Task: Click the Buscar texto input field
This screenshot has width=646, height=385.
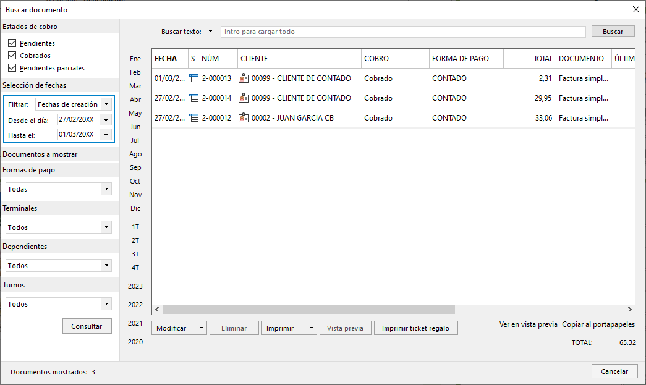Action: (x=403, y=32)
